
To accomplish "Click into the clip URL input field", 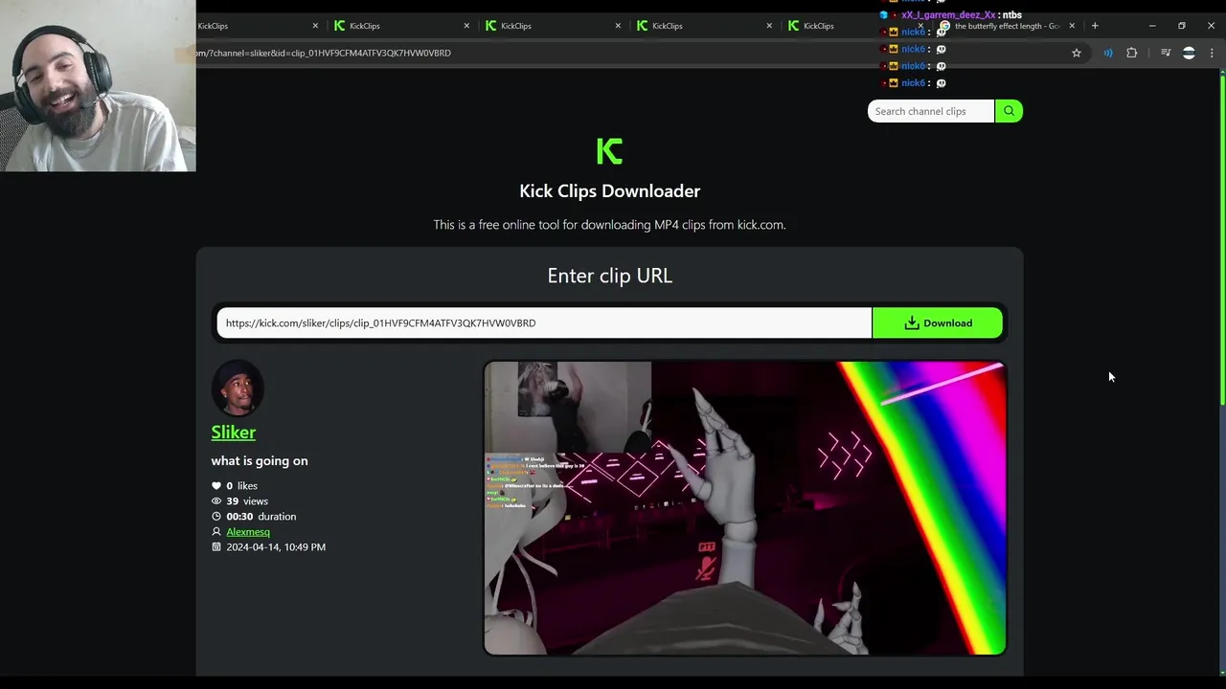I will (544, 323).
